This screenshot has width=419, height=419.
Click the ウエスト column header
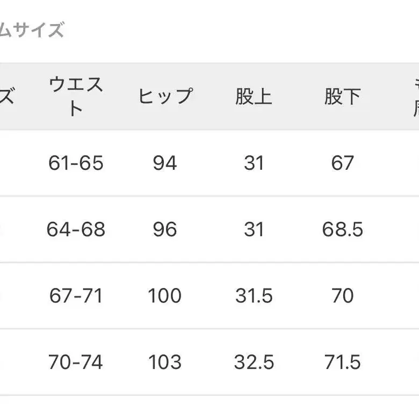coord(76,97)
